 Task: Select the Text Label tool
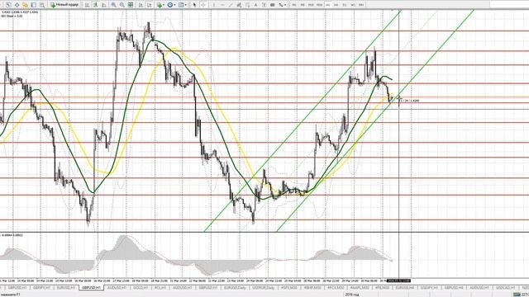(x=264, y=5)
